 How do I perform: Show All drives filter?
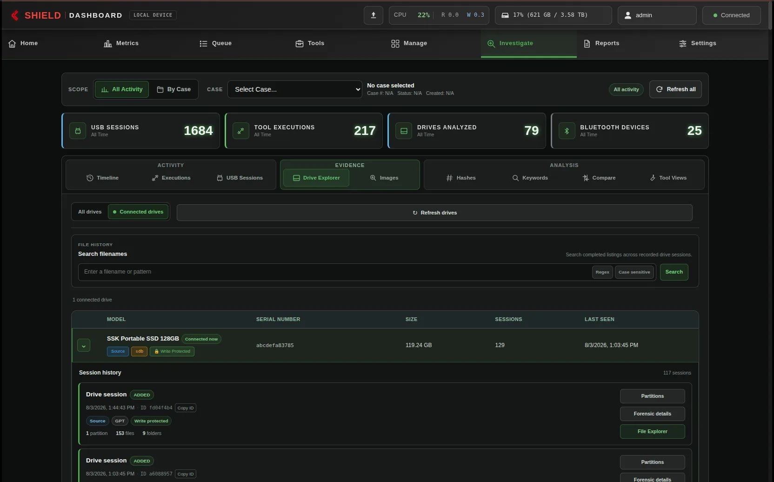tap(90, 212)
